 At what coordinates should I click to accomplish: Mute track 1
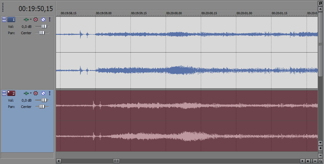point(43,20)
